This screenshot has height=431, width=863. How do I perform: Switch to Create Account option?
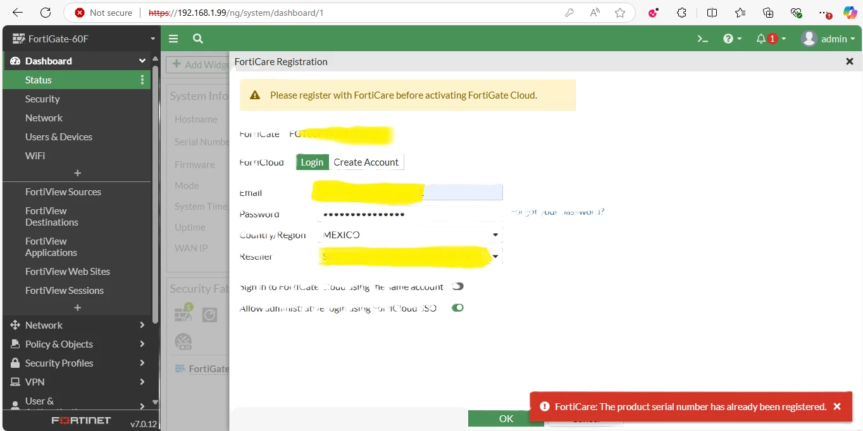click(366, 162)
